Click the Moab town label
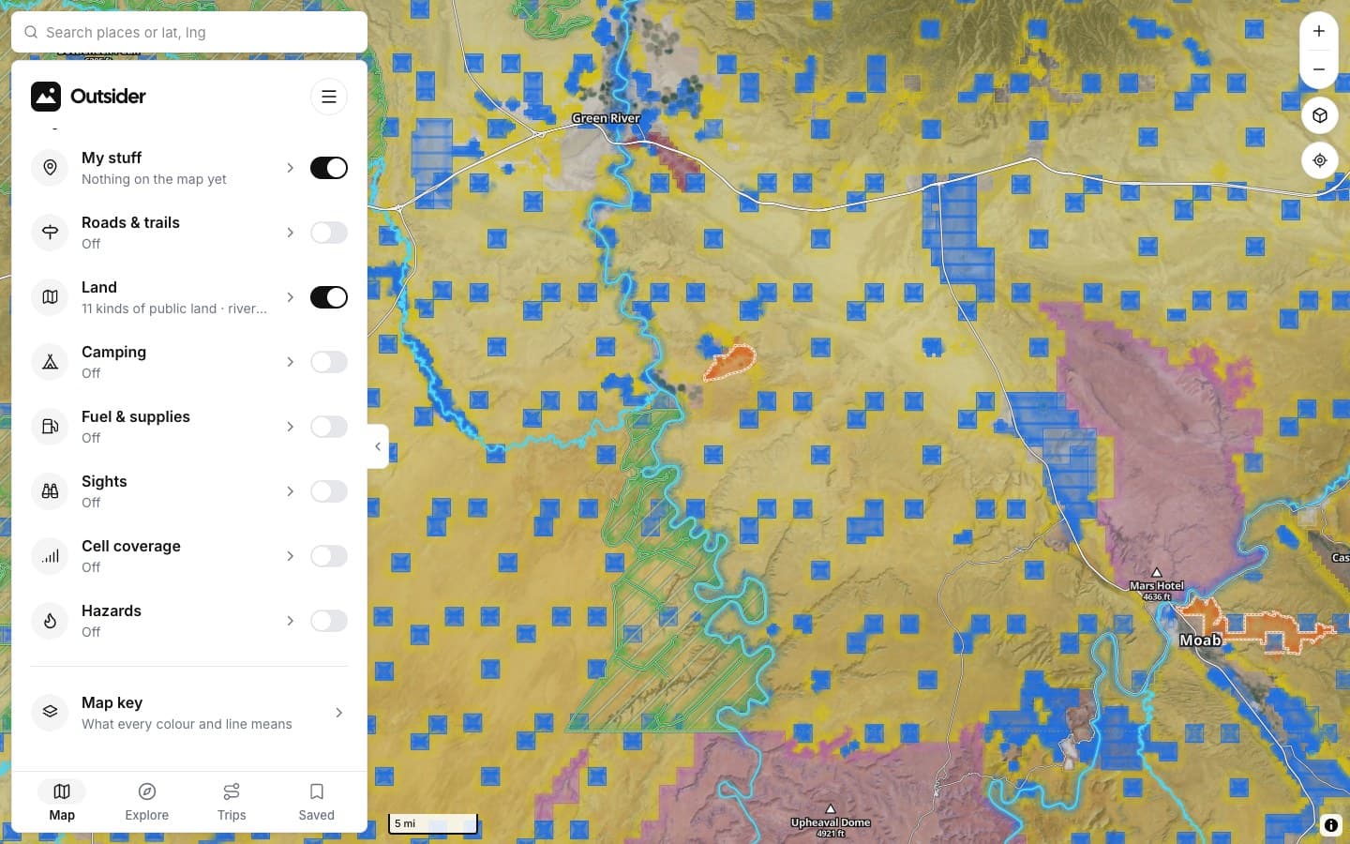Image resolution: width=1350 pixels, height=844 pixels. (x=1200, y=641)
